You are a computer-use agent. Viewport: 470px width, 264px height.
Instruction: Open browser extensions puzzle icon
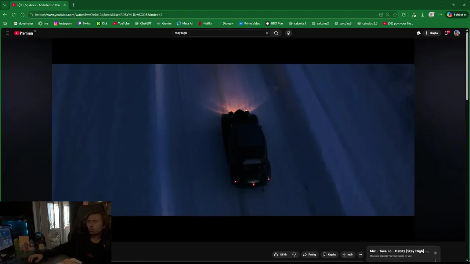point(404,15)
